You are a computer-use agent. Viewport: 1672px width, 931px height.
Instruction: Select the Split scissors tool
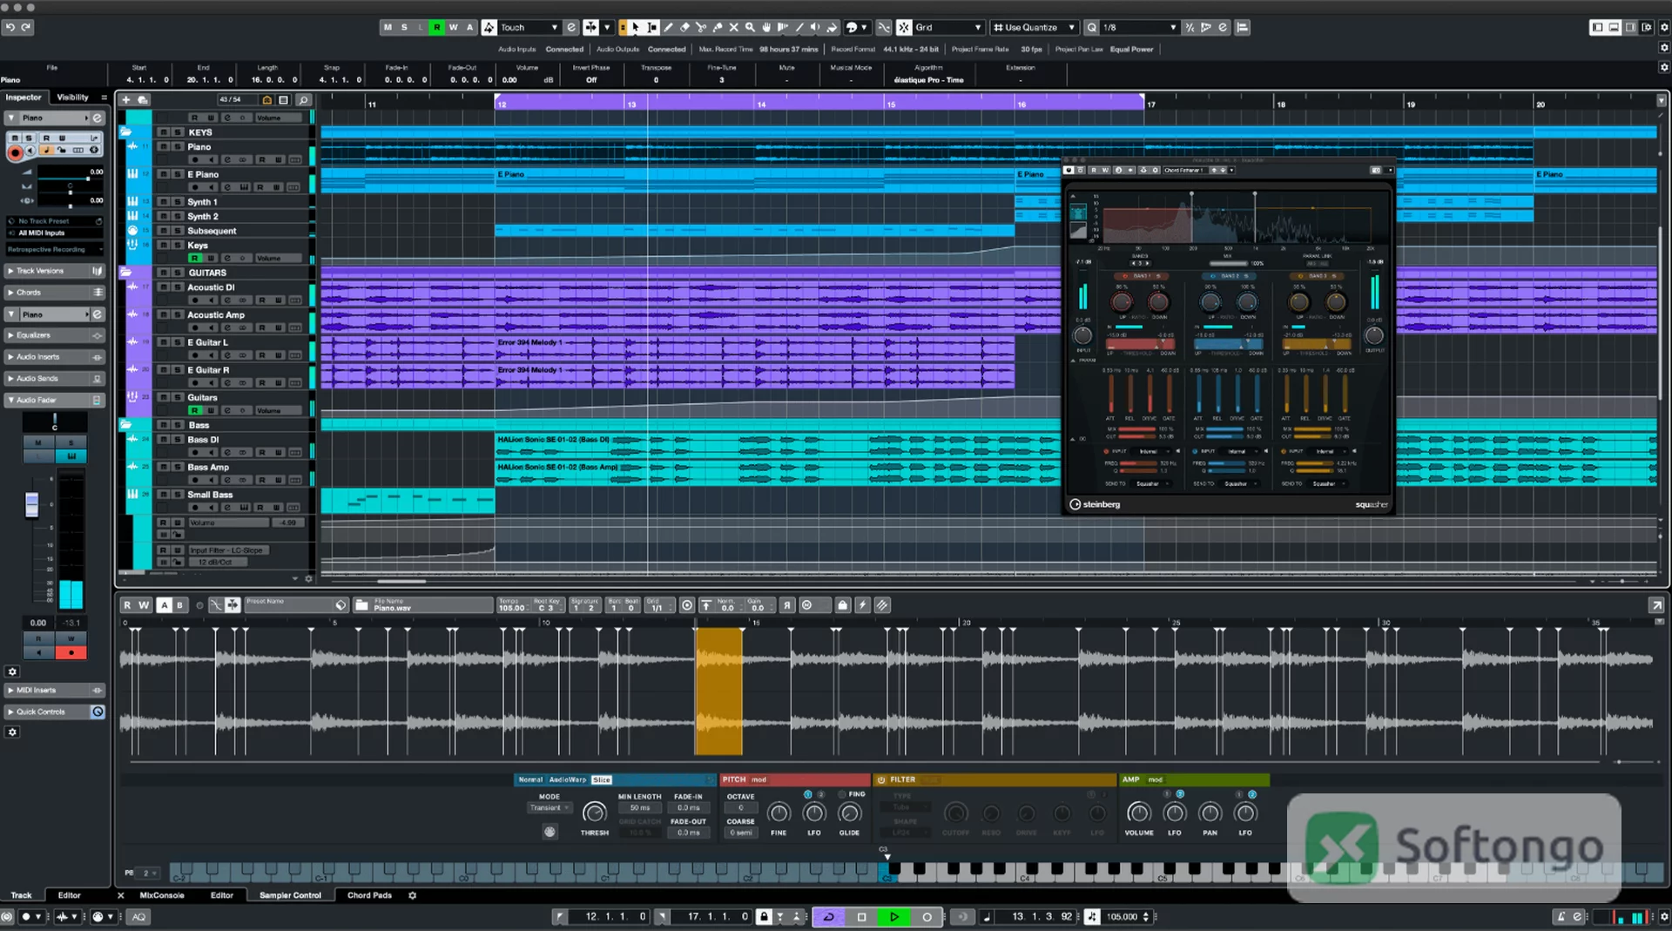click(x=702, y=27)
